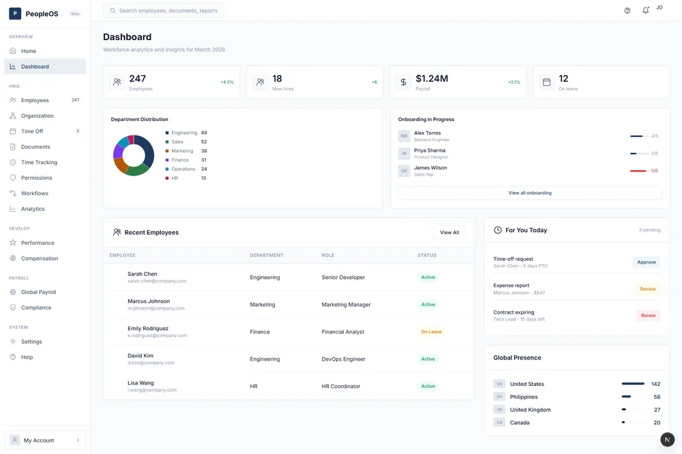This screenshot has height=454, width=682.
Task: Click the Compensation coin icon
Action: [x=13, y=258]
